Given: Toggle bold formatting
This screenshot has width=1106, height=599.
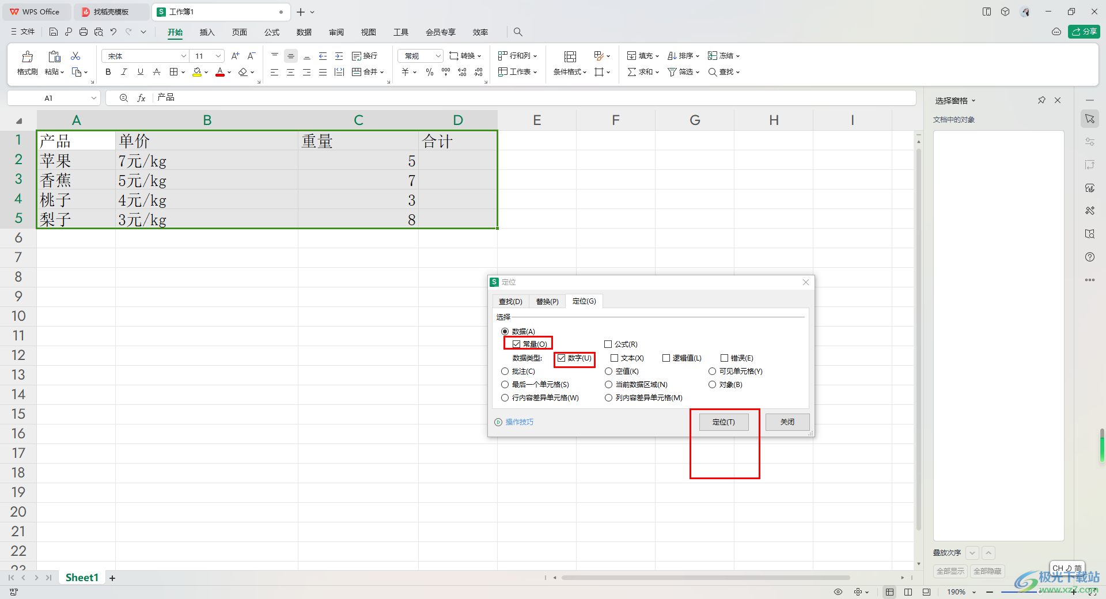Looking at the screenshot, I should tap(108, 72).
